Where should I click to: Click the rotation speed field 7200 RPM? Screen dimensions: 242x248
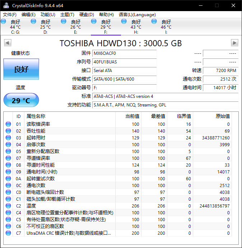click(220, 70)
